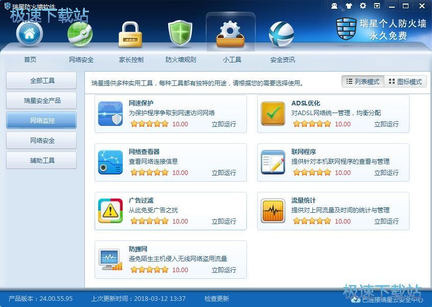Screen dimensions: 432x307
Task: Click 产品版本 24.00.55.95 text
Action: (x=40, y=298)
